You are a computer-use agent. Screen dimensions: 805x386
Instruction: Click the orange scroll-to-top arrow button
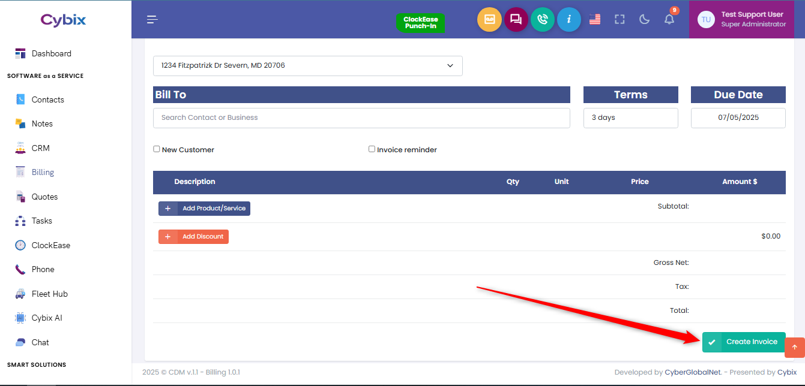click(795, 348)
